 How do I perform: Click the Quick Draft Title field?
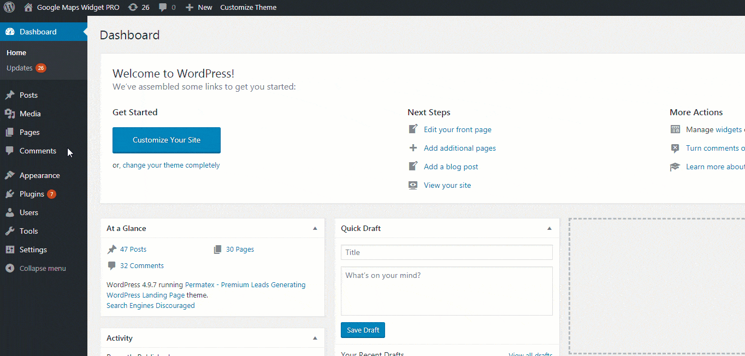point(447,252)
